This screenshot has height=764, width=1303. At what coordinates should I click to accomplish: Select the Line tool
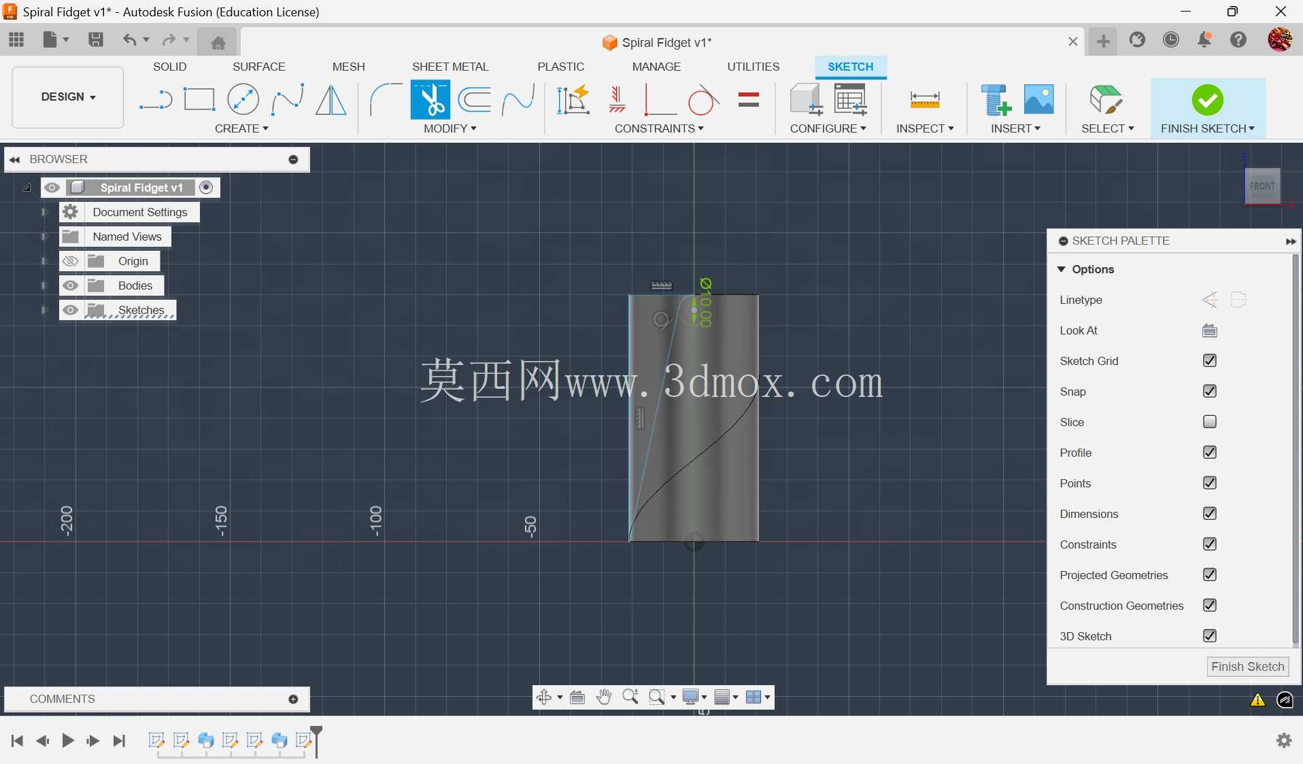click(156, 100)
